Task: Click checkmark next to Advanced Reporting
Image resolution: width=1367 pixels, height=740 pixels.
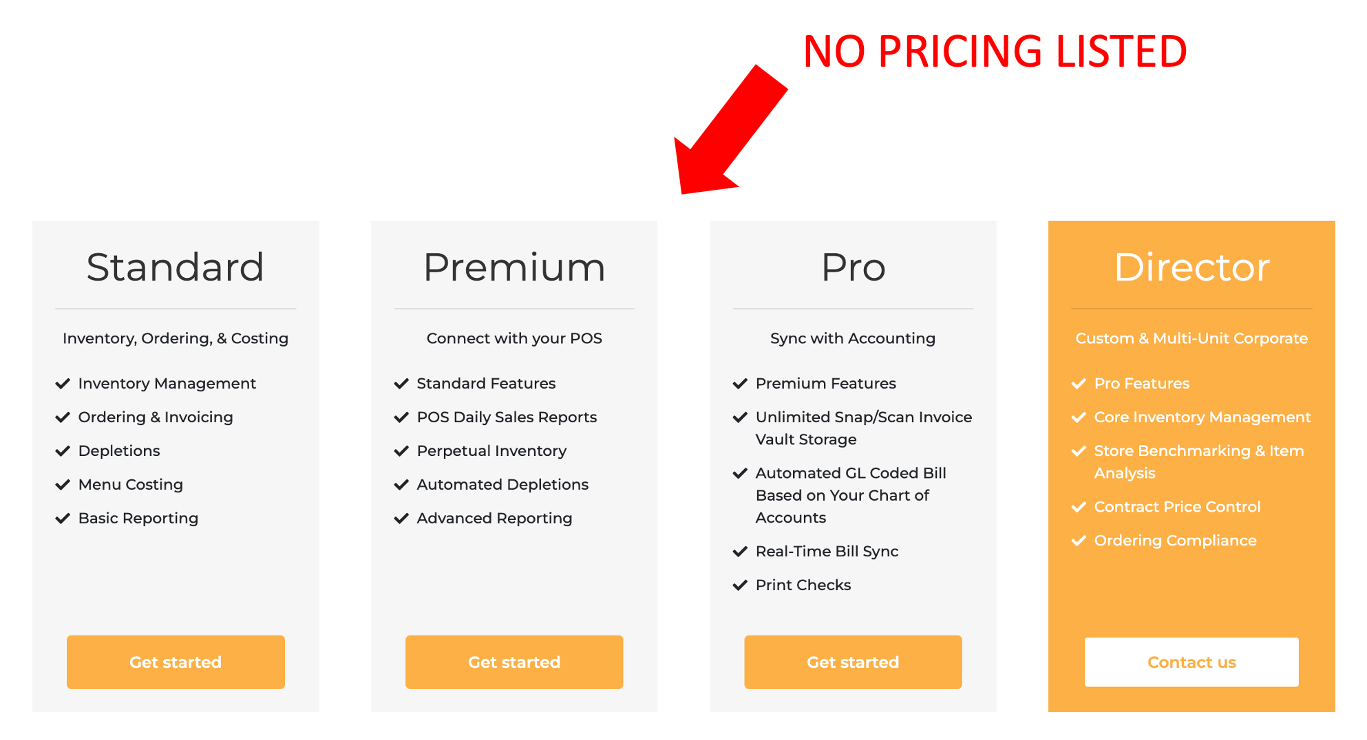Action: click(401, 519)
